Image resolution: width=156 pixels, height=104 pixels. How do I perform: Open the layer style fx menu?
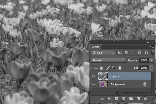[x=109, y=99]
